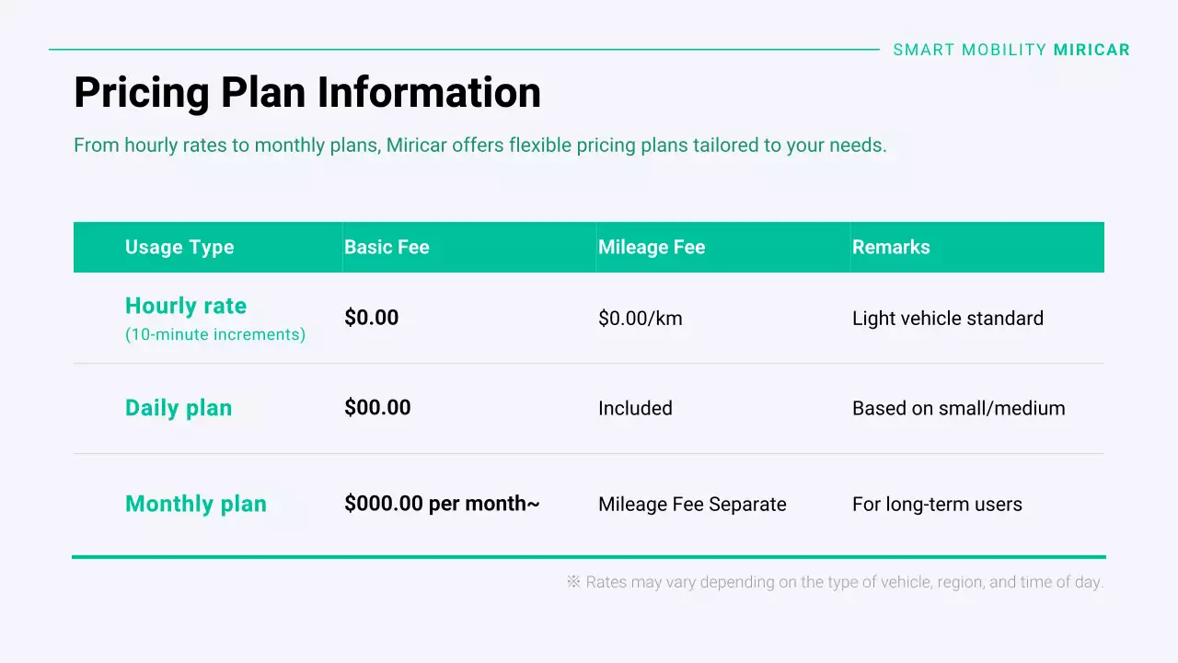Select the Light vehicle standard remark
The height and width of the screenshot is (663, 1178).
pos(947,319)
